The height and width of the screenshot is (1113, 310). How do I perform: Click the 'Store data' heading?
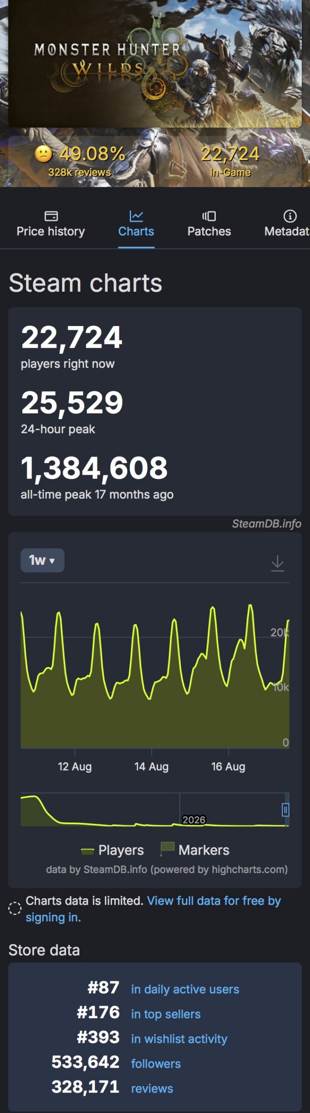click(x=44, y=950)
